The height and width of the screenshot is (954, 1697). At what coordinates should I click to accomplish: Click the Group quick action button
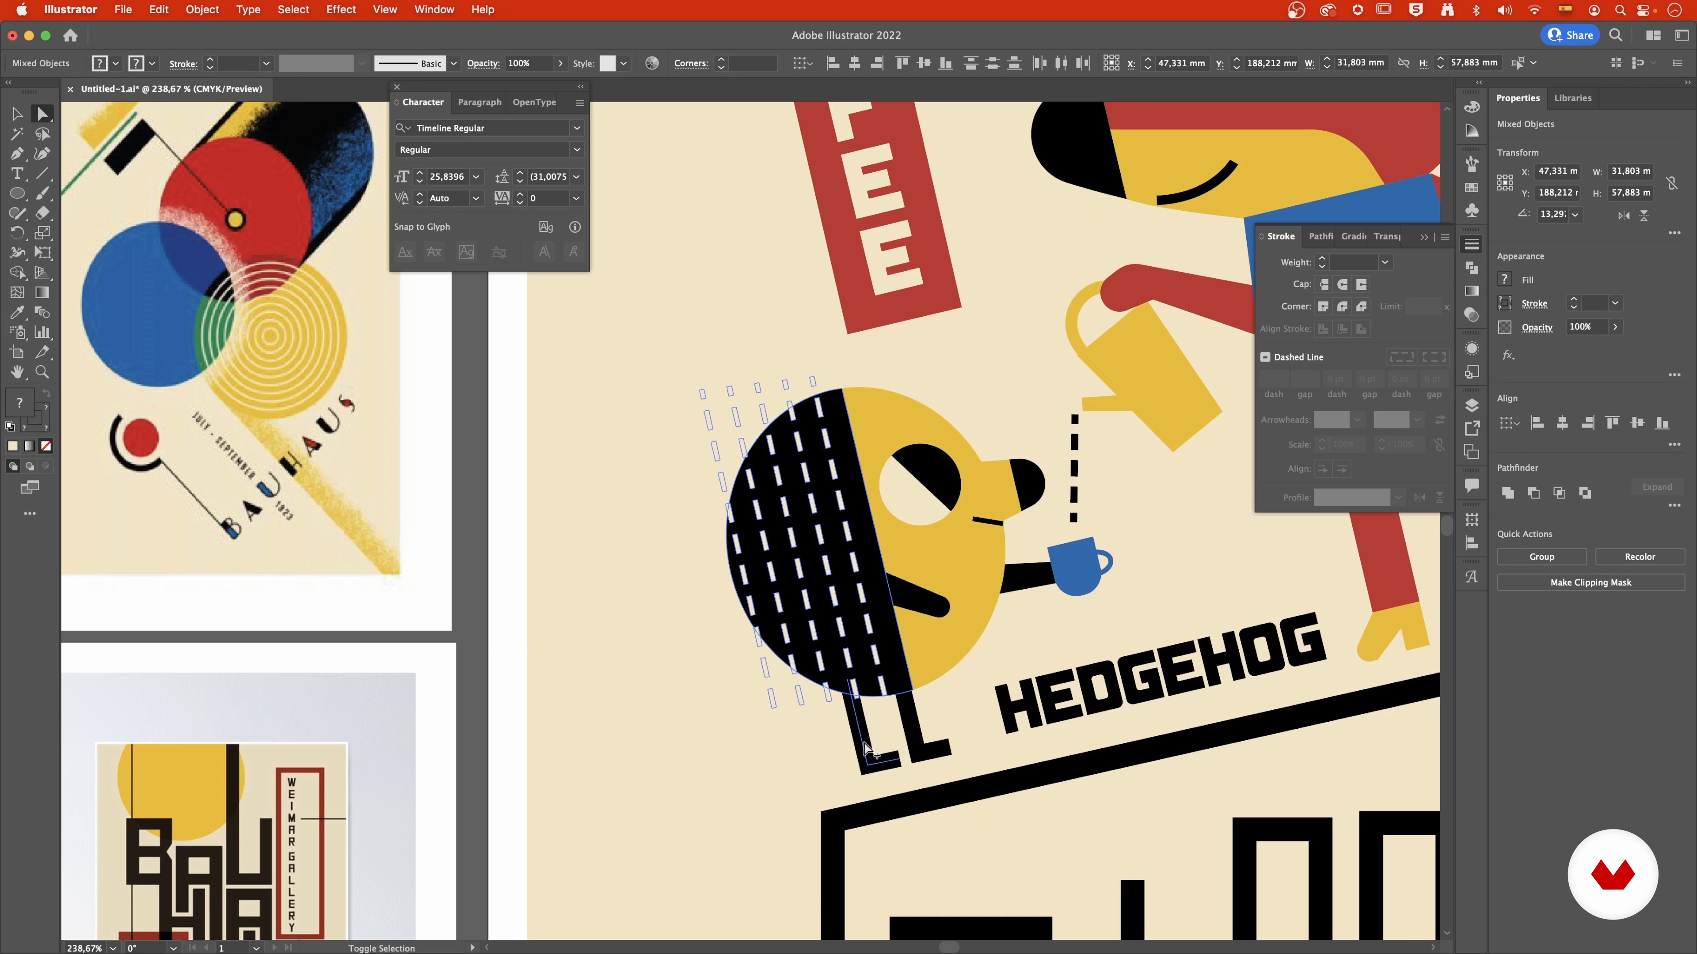(x=1541, y=556)
